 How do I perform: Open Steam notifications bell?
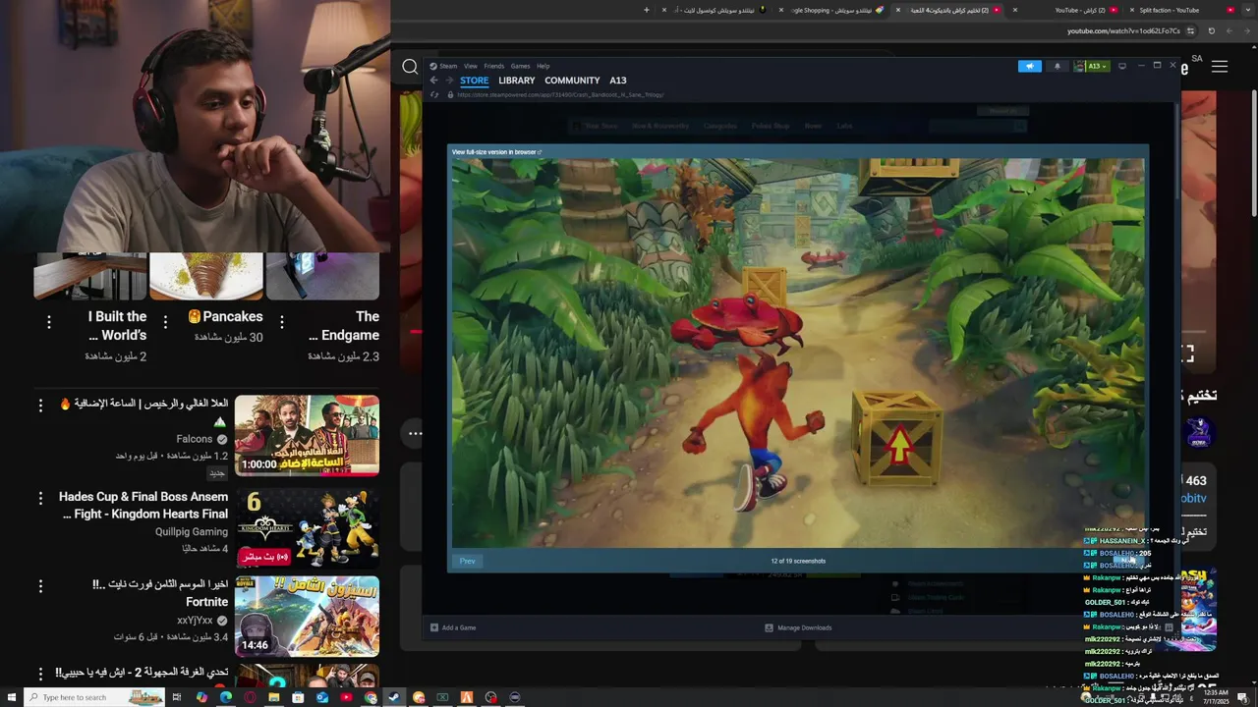tap(1058, 66)
